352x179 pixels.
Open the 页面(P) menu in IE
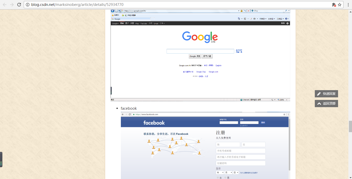(x=263, y=19)
